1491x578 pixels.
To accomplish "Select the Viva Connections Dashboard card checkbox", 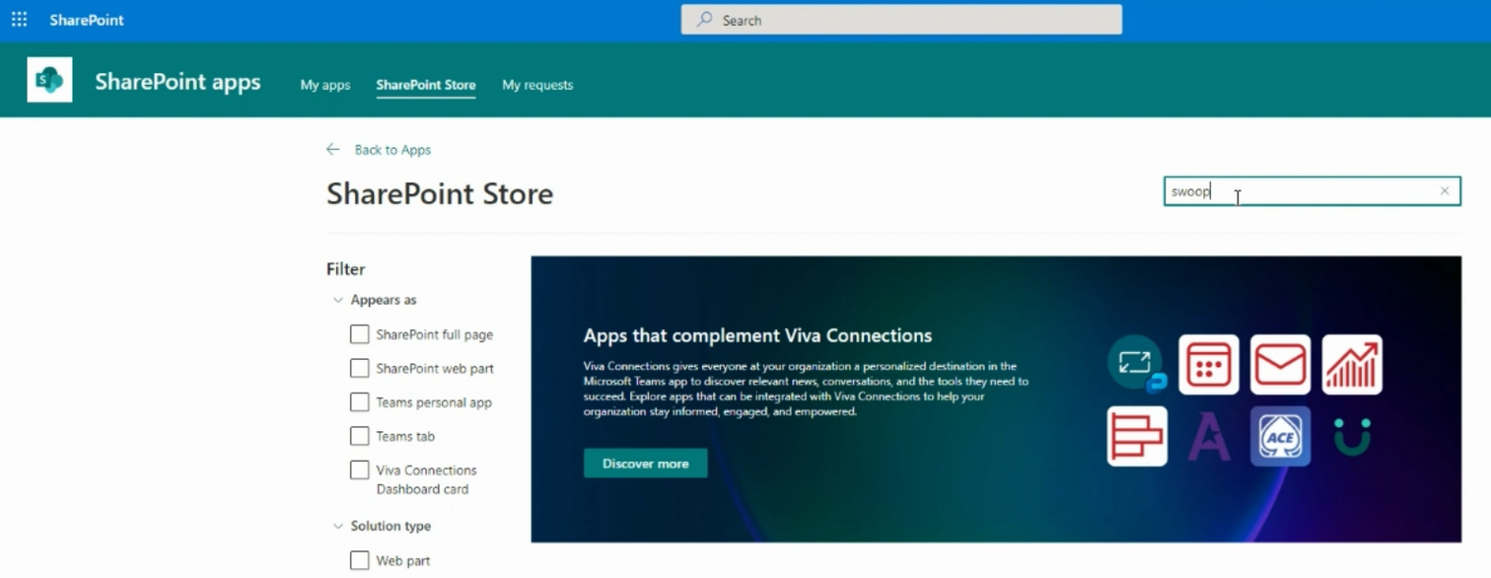I will [360, 470].
